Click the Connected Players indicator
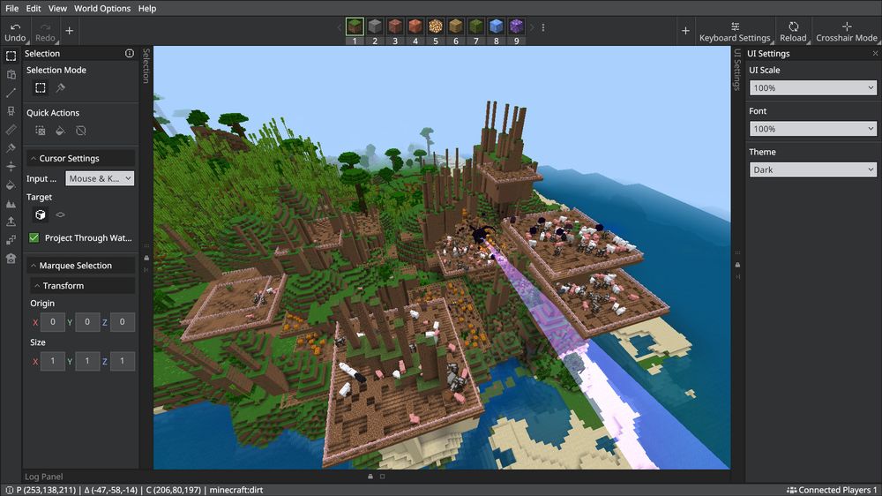Image resolution: width=882 pixels, height=496 pixels. click(832, 491)
